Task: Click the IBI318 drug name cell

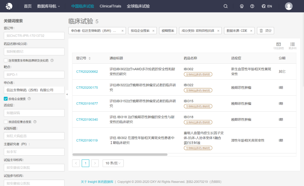Action: coord(188,117)
